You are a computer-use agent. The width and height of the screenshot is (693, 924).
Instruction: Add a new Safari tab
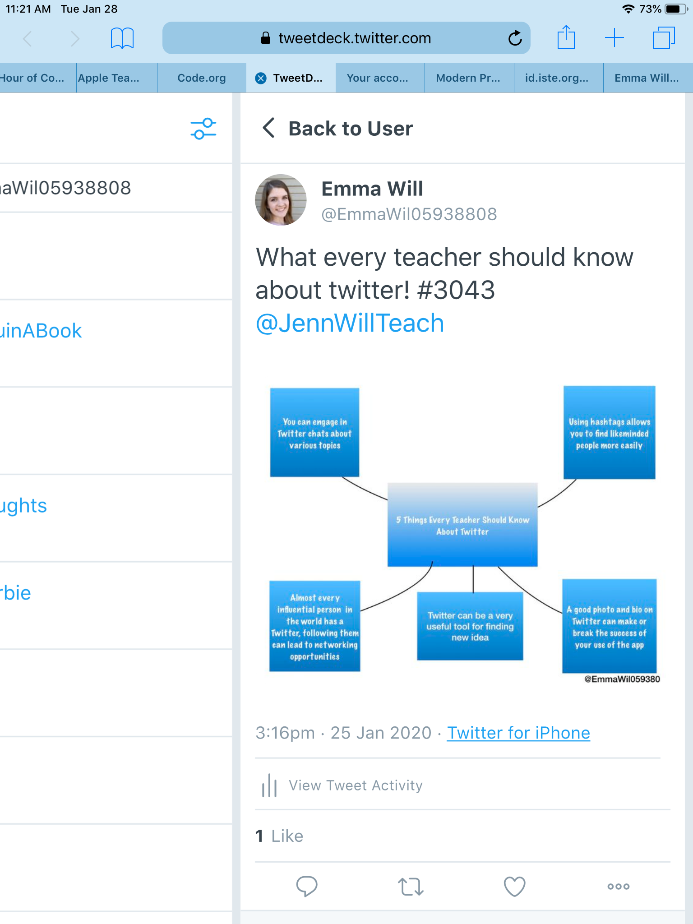(614, 37)
